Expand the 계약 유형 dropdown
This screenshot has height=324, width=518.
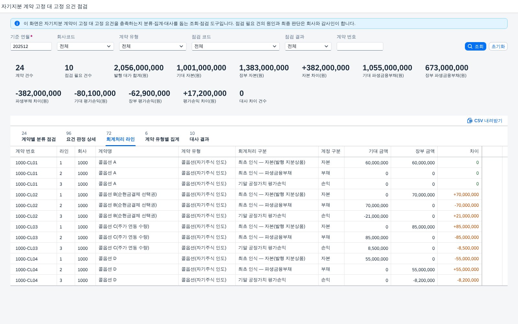153,46
